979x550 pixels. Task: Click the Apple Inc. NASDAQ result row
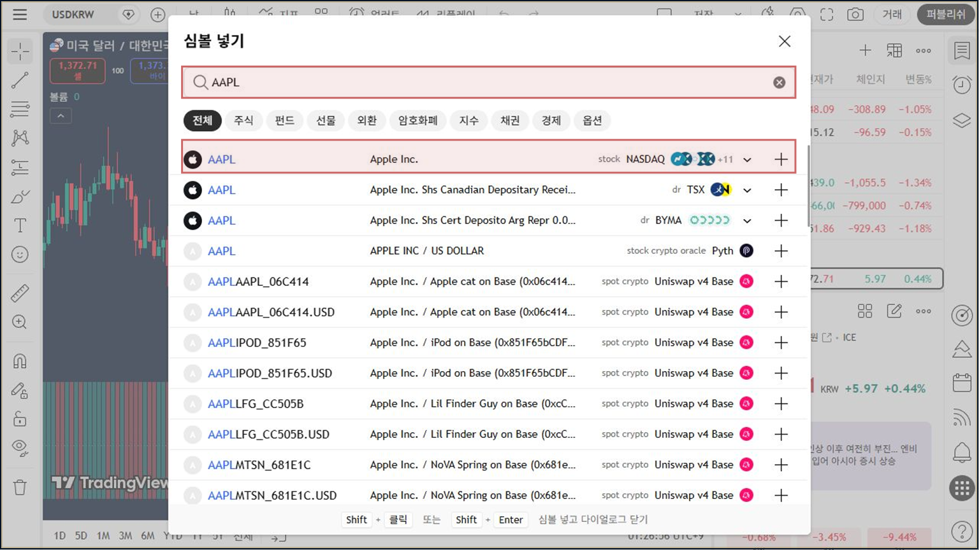click(x=489, y=159)
